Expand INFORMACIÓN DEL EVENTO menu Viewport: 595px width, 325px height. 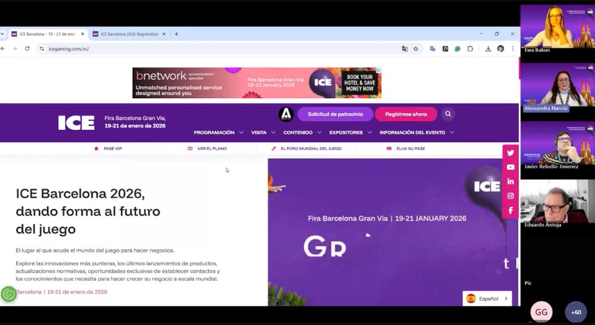416,132
